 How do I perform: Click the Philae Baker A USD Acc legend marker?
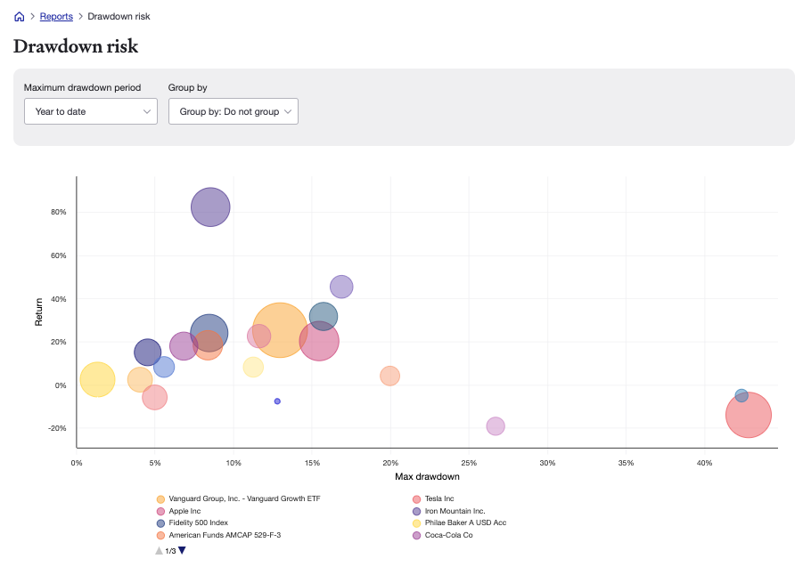(x=416, y=523)
